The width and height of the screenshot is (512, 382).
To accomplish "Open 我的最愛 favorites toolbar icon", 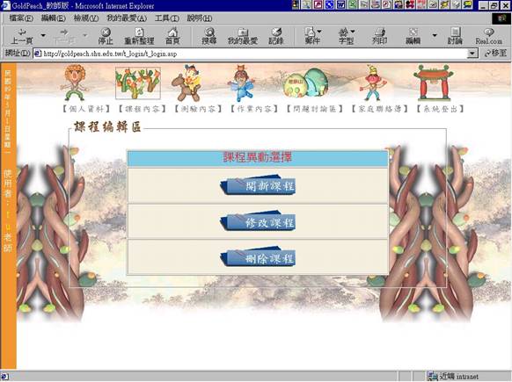I will (243, 36).
